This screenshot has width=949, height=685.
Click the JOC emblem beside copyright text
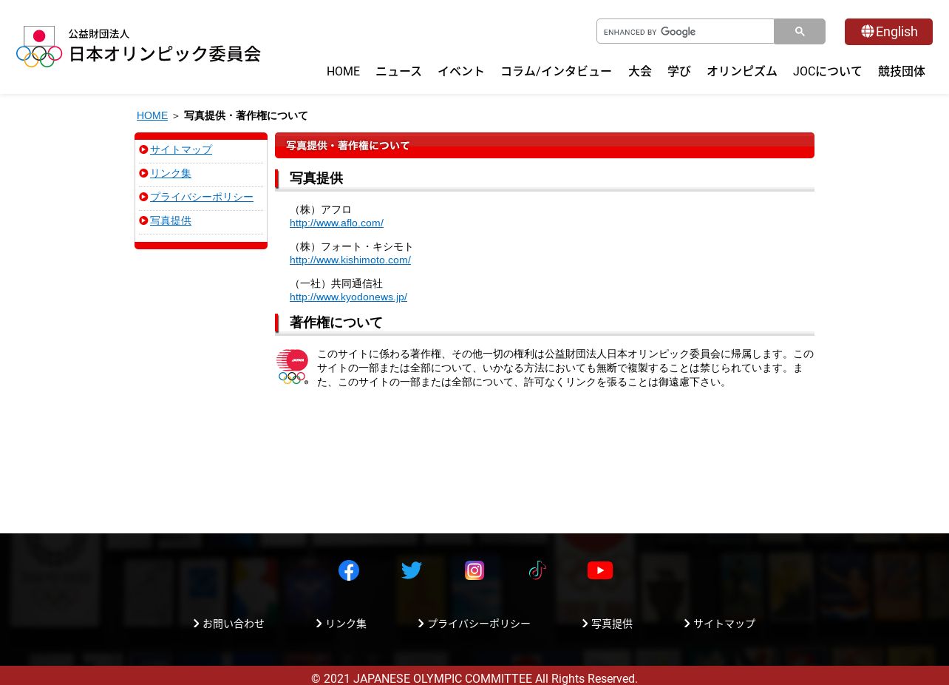click(293, 367)
